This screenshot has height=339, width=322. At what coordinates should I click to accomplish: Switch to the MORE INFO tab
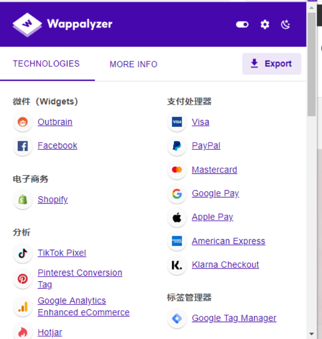(133, 64)
